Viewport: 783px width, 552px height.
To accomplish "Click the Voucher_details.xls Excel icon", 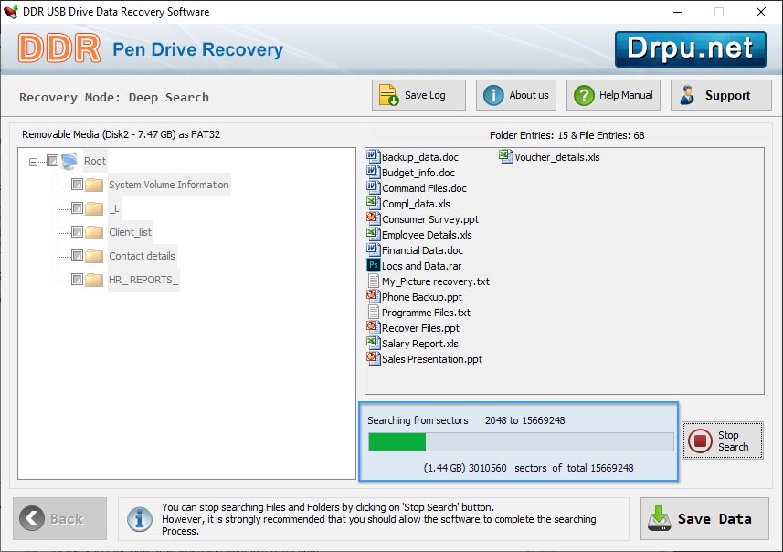I will click(x=506, y=157).
